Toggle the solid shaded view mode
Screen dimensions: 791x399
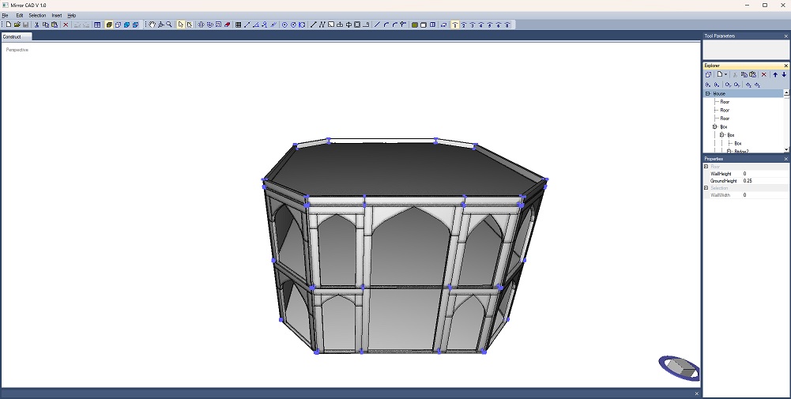click(x=109, y=24)
